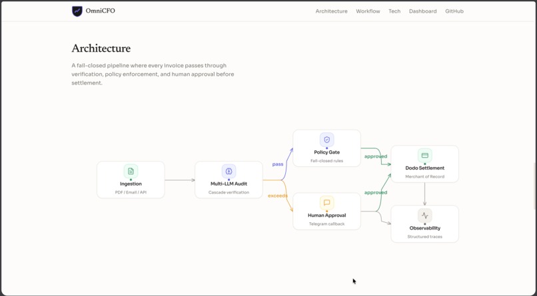The height and width of the screenshot is (296, 537).
Task: Click 'approved' label beside Policy Gate
Action: (x=376, y=156)
